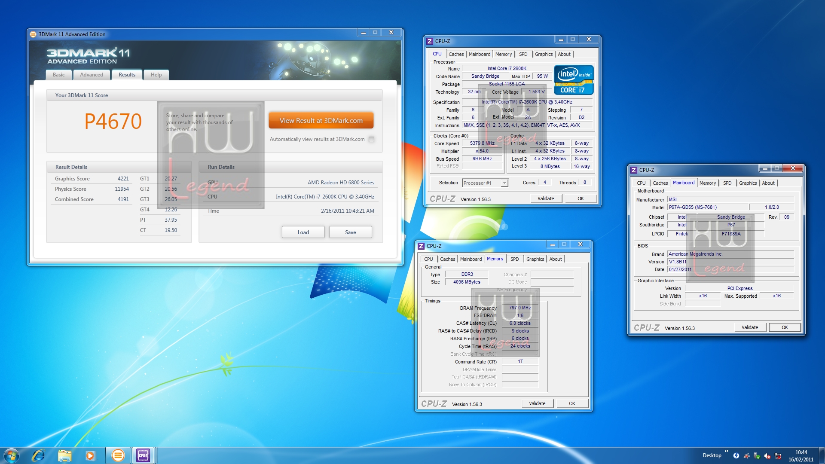This screenshot has height=464, width=825.
Task: Open Graphics tab in the top CPU-Z window
Action: (544, 54)
